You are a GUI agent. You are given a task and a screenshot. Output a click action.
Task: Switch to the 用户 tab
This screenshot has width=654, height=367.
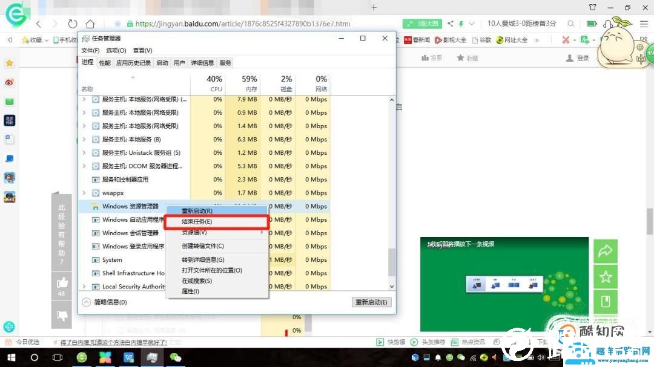(179, 63)
